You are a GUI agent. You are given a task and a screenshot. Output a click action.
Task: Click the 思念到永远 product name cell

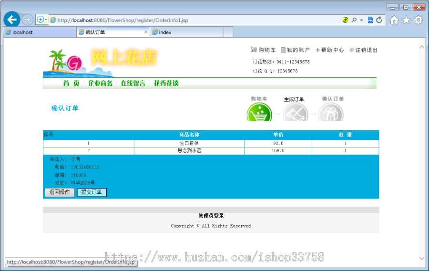point(189,151)
